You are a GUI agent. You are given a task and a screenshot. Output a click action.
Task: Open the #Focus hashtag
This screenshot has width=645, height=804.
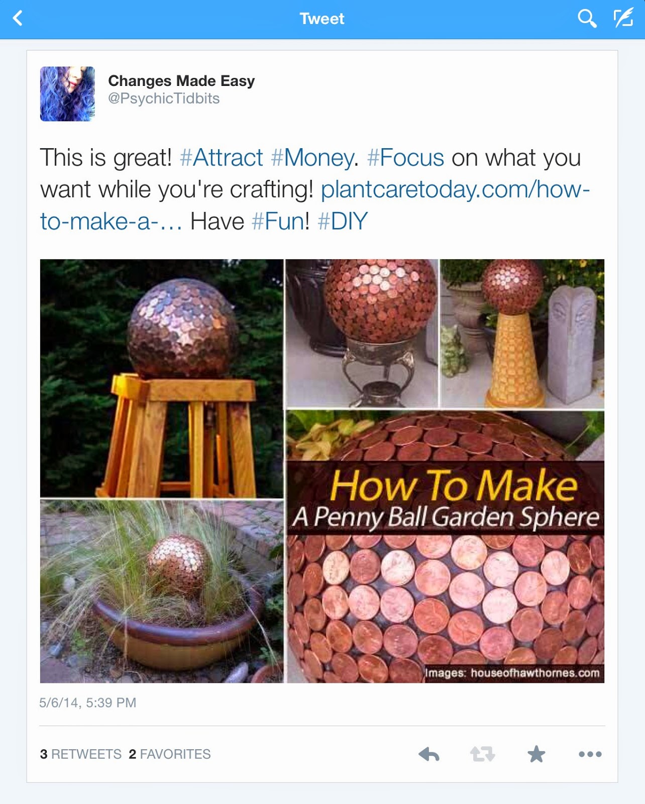tap(405, 158)
